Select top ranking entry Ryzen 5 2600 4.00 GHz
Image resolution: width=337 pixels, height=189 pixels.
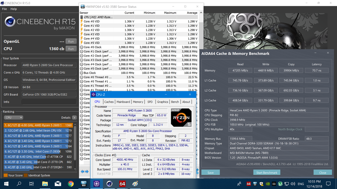(x=38, y=125)
